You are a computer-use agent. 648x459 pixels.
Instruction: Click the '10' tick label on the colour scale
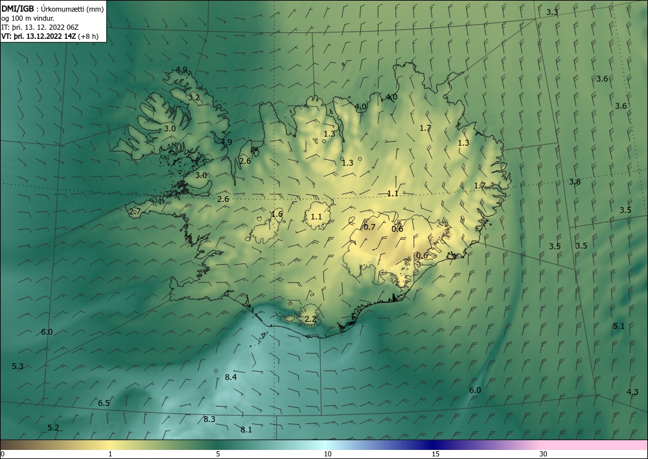327,454
